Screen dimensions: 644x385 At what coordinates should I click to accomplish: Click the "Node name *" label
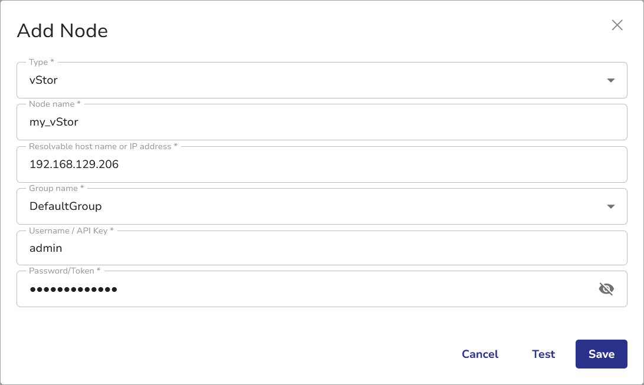pos(55,104)
